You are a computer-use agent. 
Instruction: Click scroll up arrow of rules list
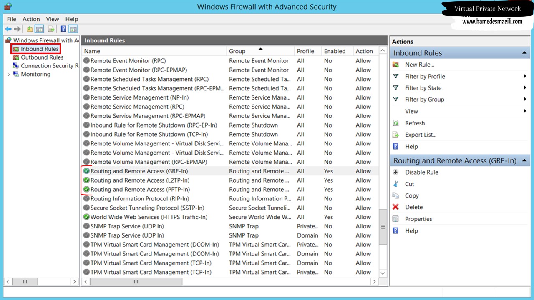click(383, 51)
